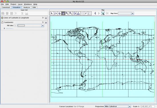This screenshot has width=157, height=108.
Task: Click the Scale value input field
Action: click(x=148, y=107)
